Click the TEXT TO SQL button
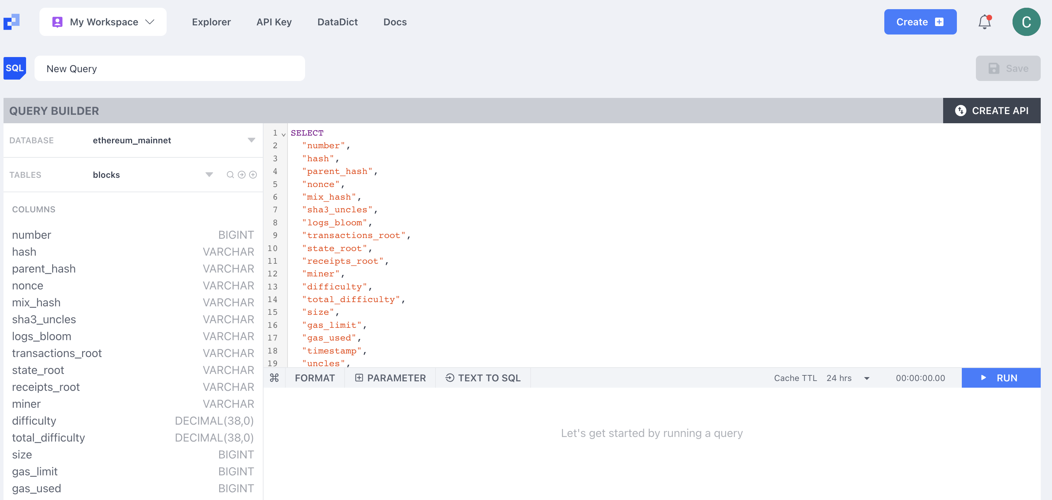The height and width of the screenshot is (500, 1052). coord(483,378)
